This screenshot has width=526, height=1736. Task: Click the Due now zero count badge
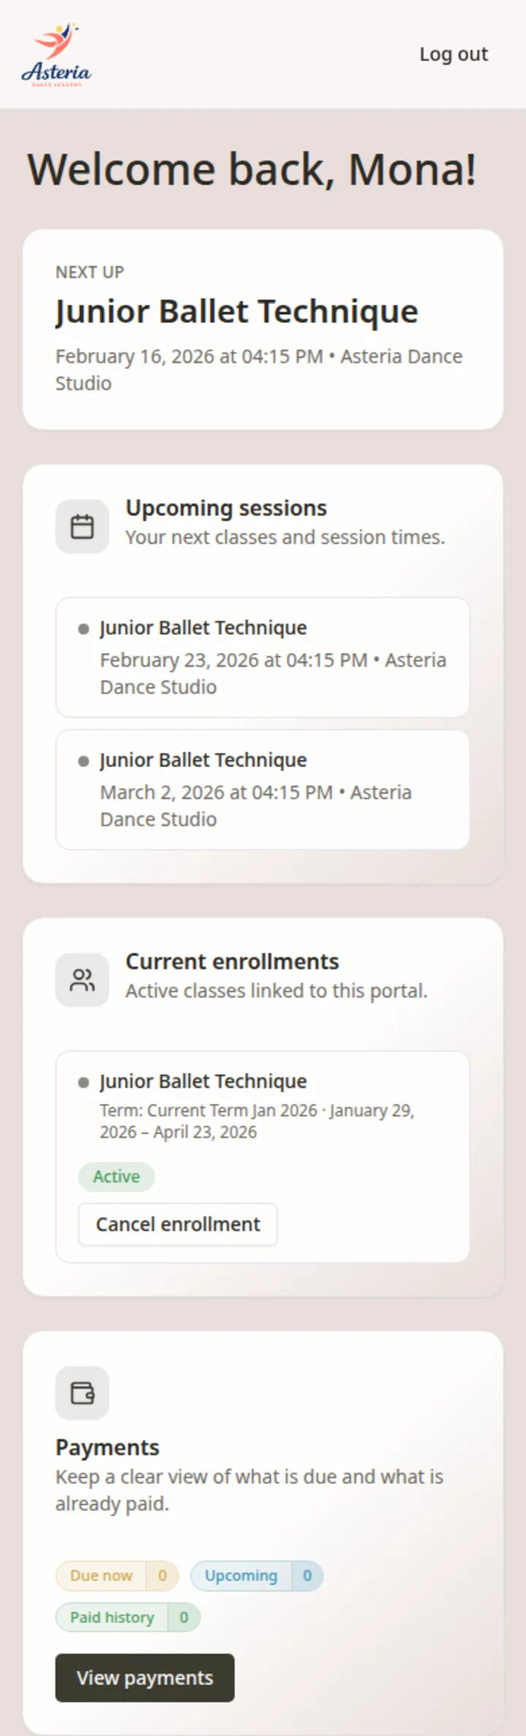[x=162, y=1576]
